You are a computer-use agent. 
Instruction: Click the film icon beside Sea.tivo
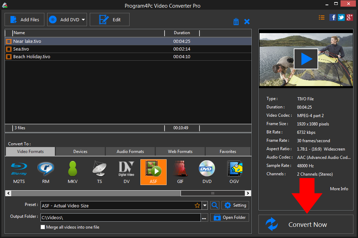coord(9,49)
